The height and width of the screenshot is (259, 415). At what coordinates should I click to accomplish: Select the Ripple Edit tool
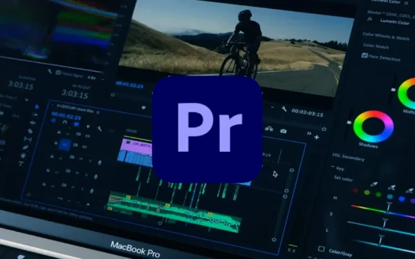33,123
